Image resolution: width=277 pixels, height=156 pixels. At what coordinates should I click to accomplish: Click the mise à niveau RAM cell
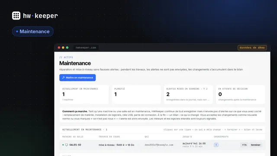[116, 145]
